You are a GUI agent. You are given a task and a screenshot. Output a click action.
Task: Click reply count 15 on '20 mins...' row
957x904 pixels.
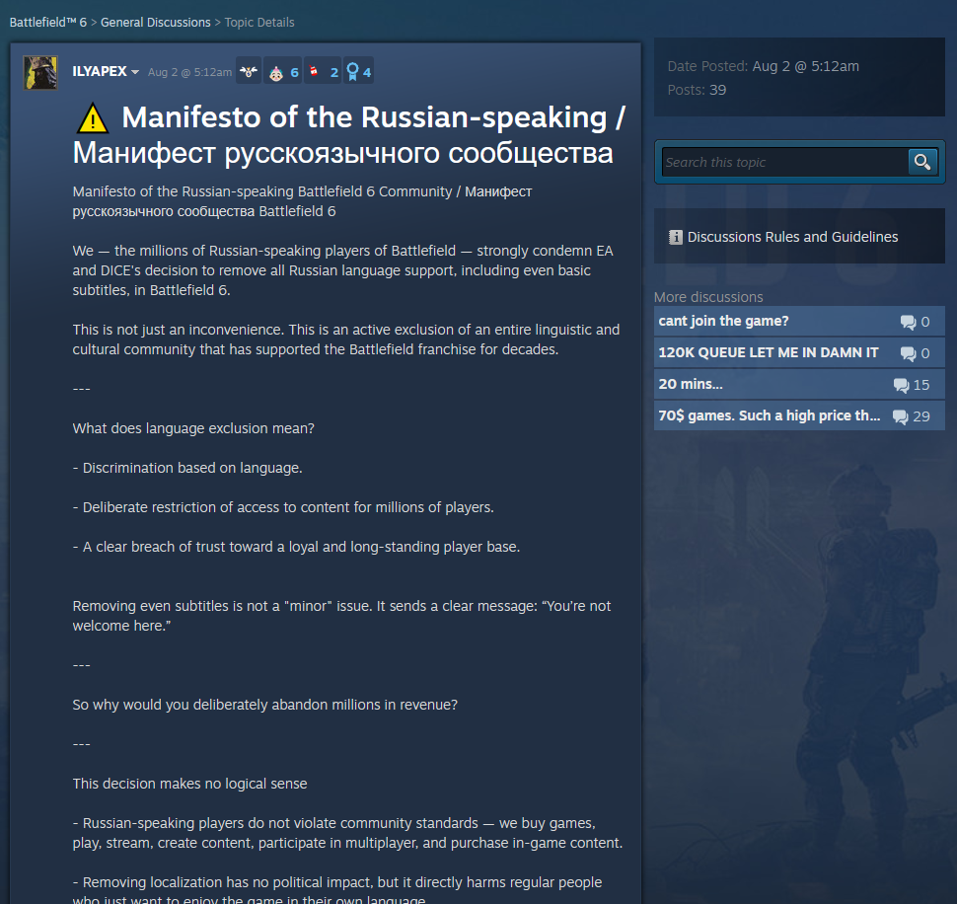click(x=921, y=385)
